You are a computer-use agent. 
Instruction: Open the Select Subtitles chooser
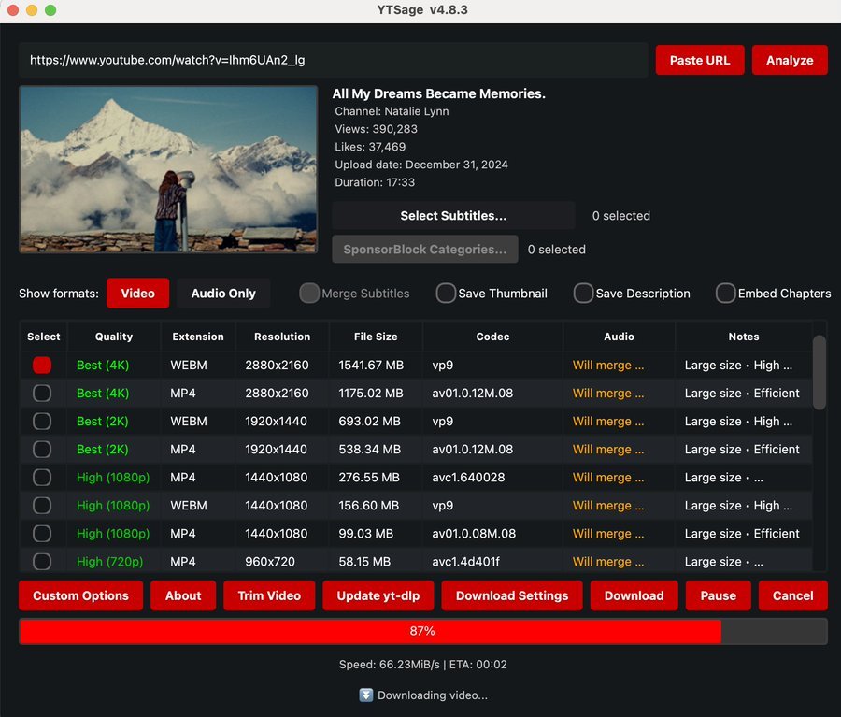click(453, 215)
